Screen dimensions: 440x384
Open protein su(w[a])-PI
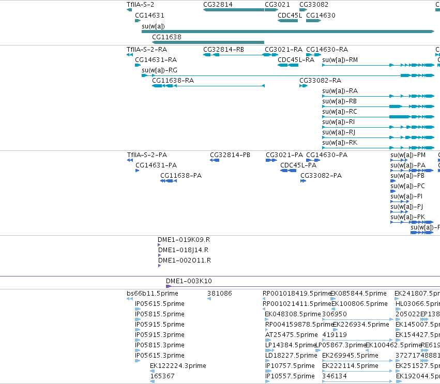406,196
